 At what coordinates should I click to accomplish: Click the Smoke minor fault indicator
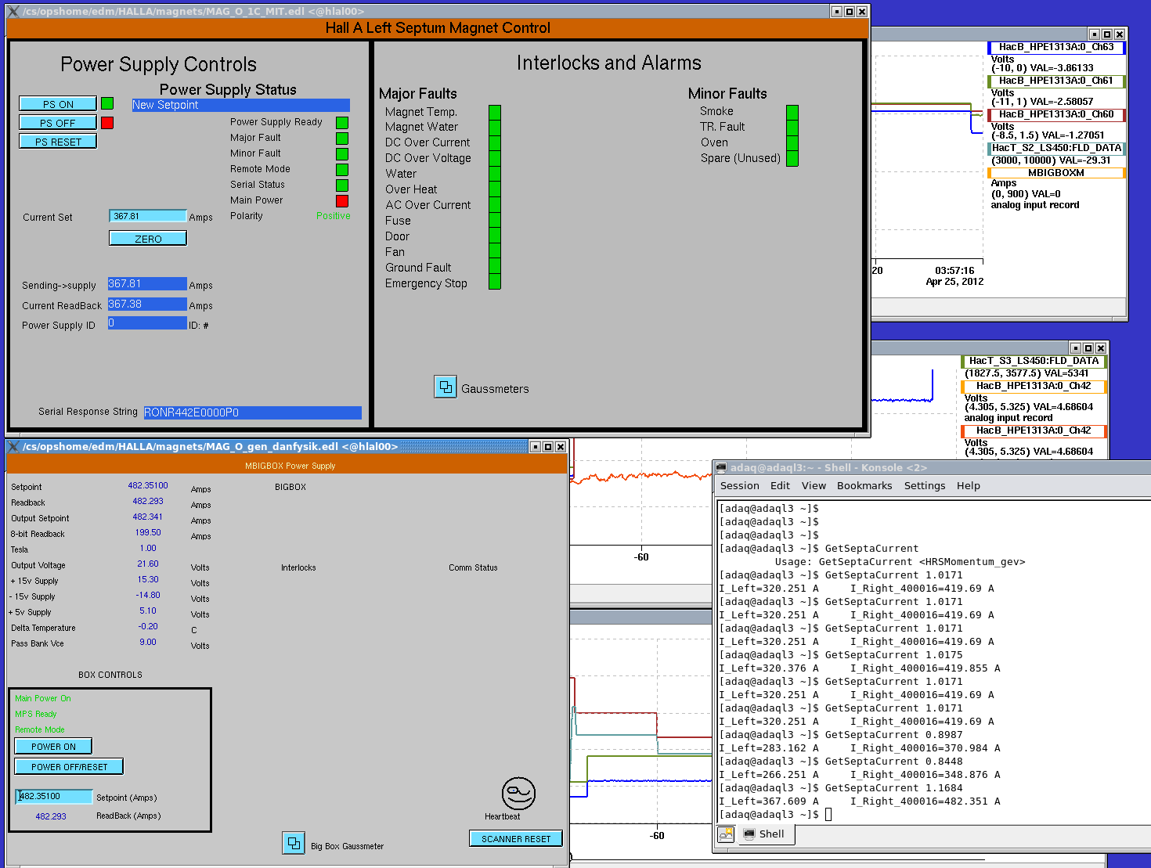point(792,112)
